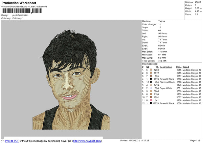
Task: Click the 'Production Worksheet' title
Action: (19, 3)
